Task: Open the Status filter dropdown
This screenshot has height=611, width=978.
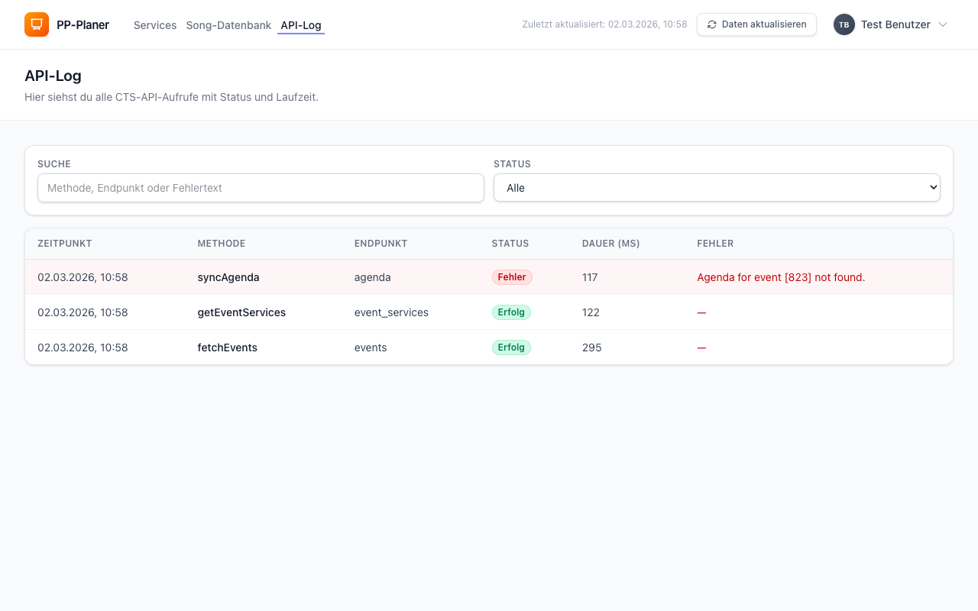Action: tap(716, 188)
